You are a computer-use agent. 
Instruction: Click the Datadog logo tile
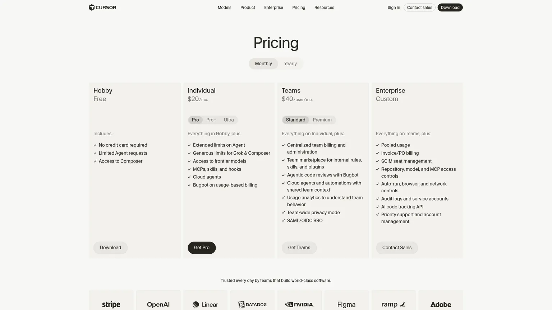tap(252, 300)
